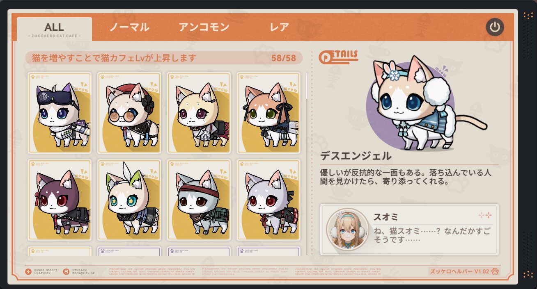The width and height of the screenshot is (537, 289).
Task: Click Suomi's round portrait avatar
Action: pos(347,229)
